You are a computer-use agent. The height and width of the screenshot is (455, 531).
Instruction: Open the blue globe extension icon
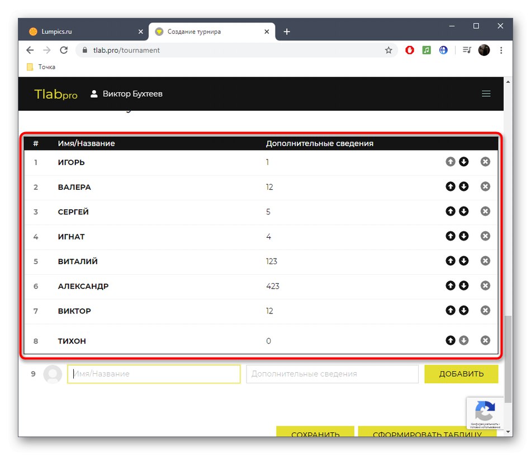[x=443, y=50]
